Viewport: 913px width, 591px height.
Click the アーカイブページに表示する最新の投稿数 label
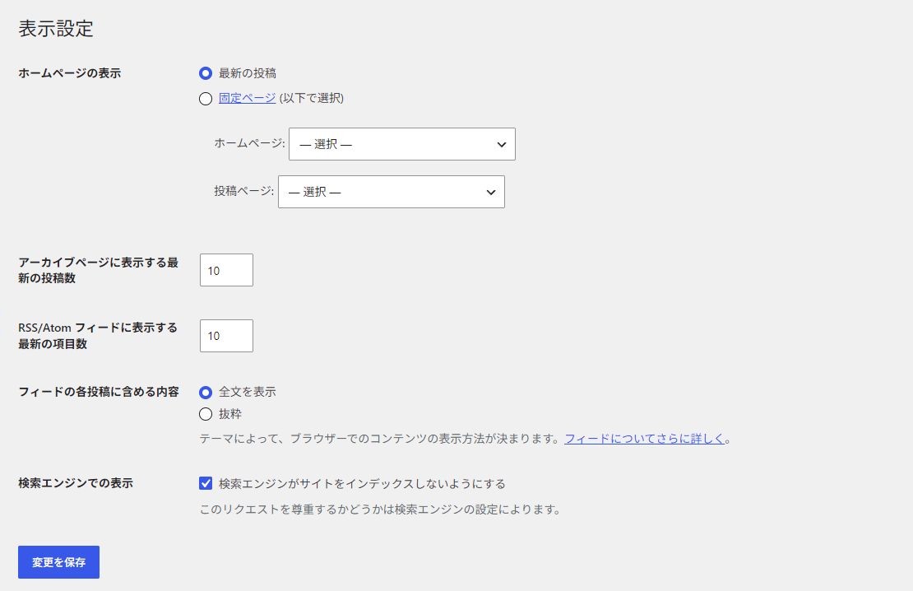point(99,270)
